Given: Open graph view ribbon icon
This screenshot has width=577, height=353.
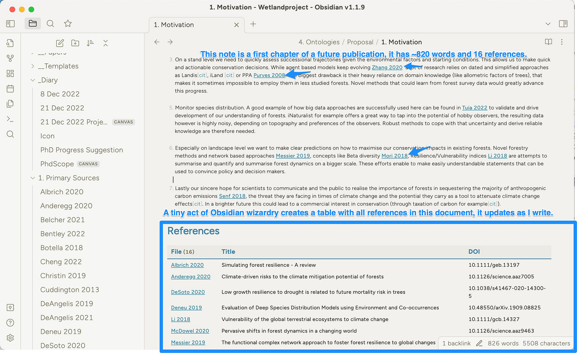Looking at the screenshot, I should 10,58.
